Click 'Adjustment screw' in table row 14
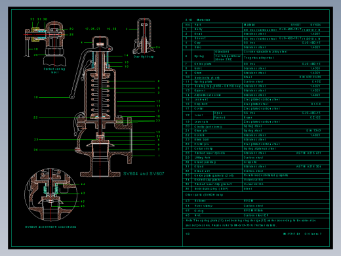The width and height of the screenshot is (341, 256). [208, 95]
